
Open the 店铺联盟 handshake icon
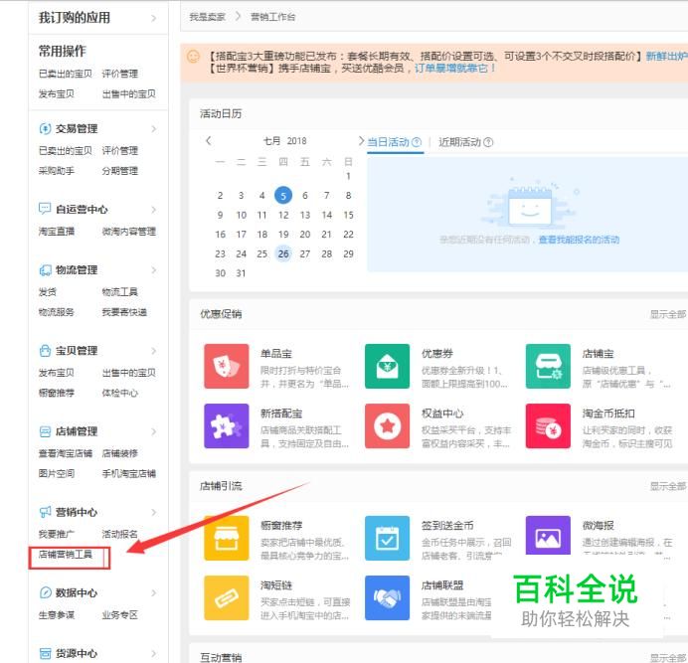click(387, 597)
